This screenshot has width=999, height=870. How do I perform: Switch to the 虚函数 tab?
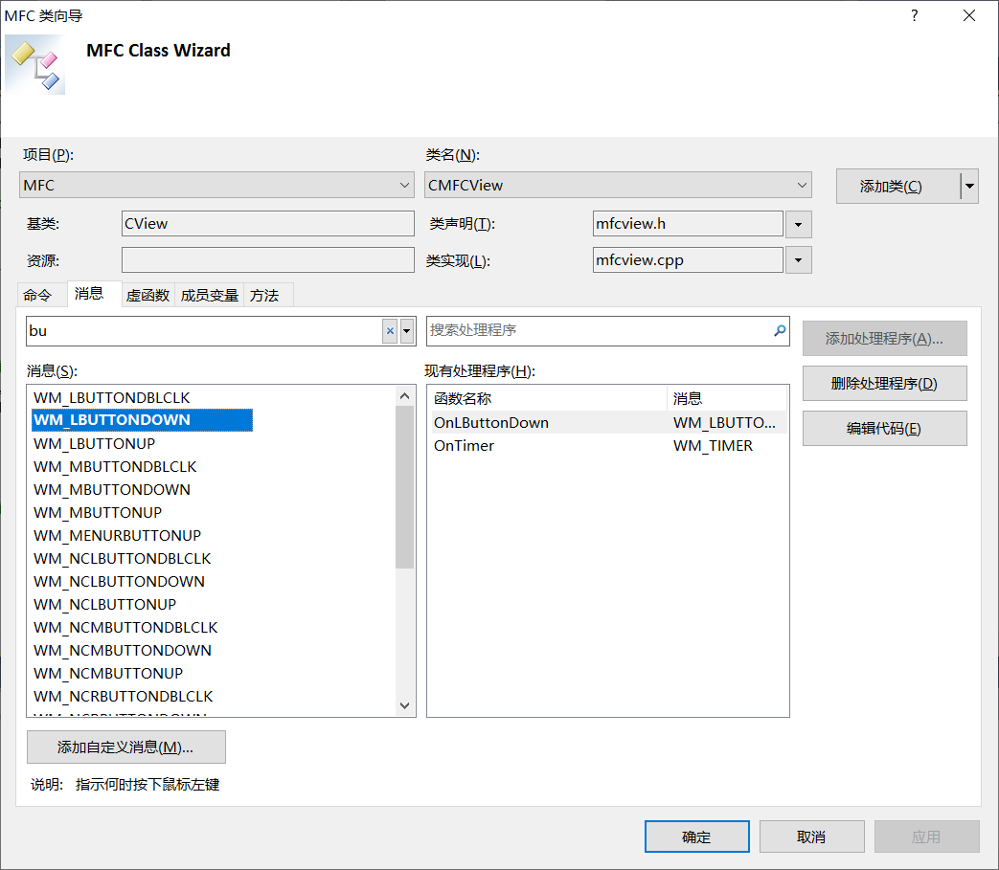tap(147, 295)
